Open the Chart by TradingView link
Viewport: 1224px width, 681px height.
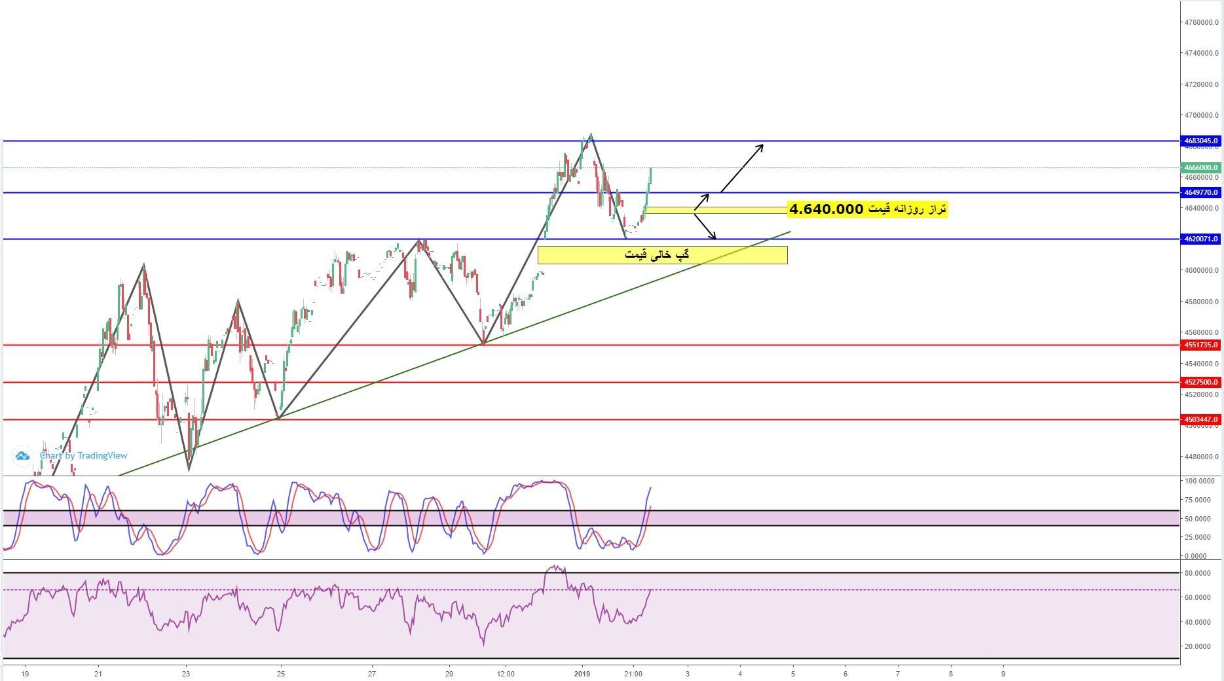tap(83, 456)
